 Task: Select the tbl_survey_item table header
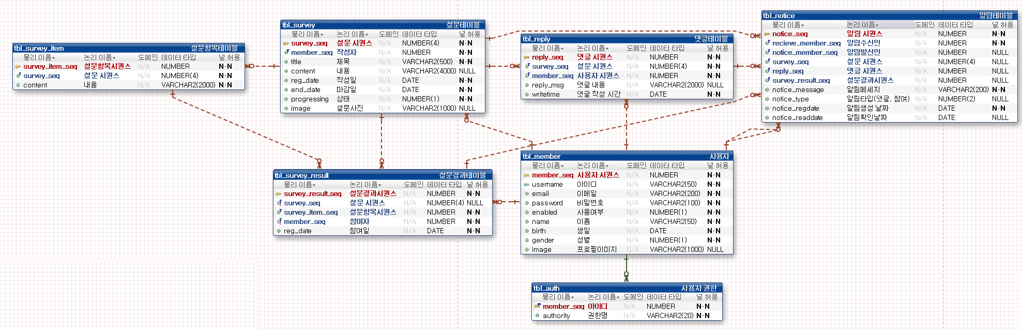pos(128,48)
